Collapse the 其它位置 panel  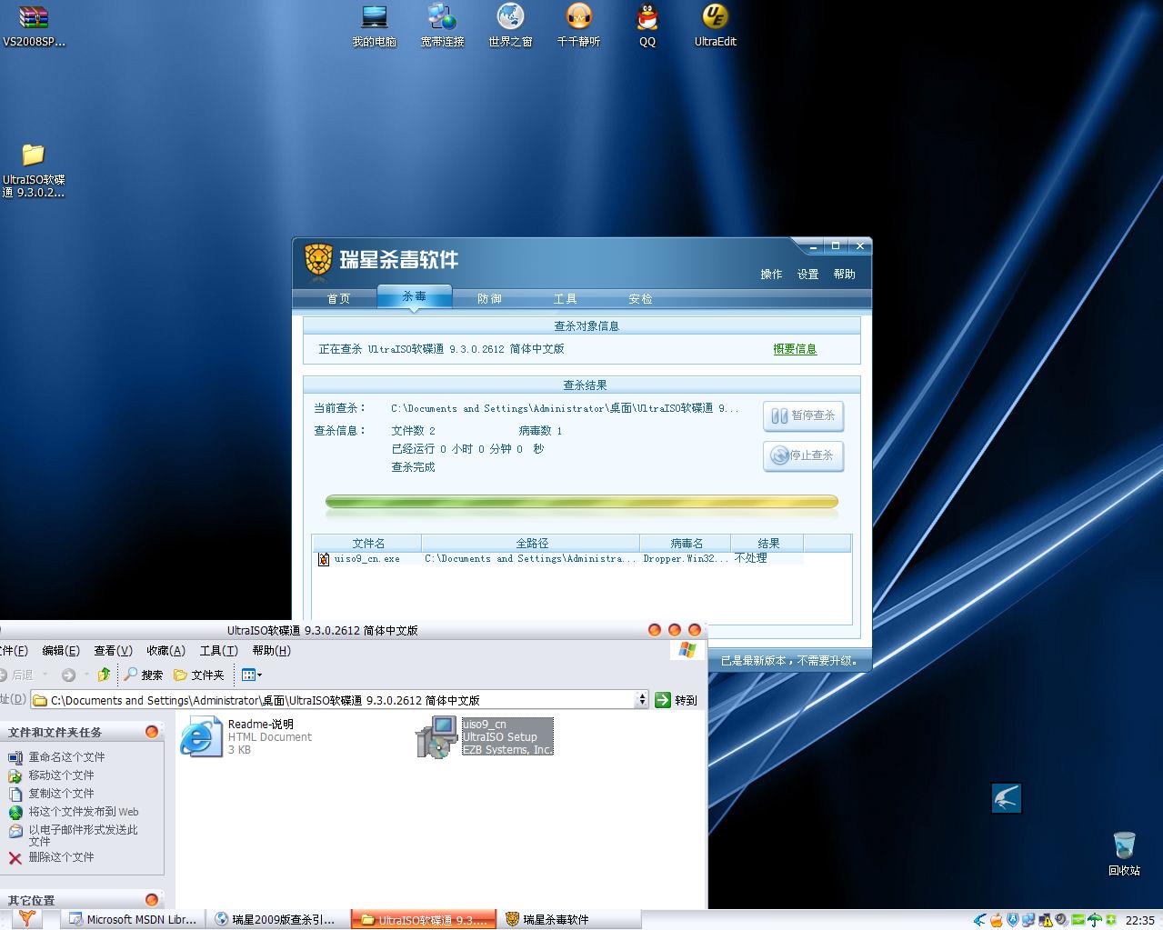[152, 900]
